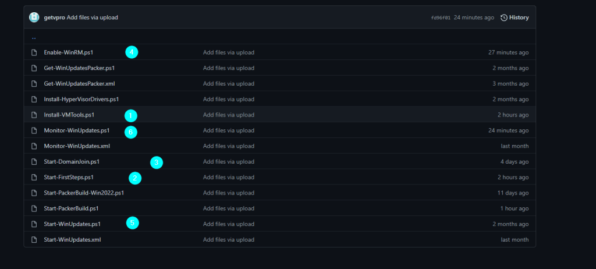This screenshot has height=269, width=596.
Task: Click the getvpro user avatar
Action: coord(34,17)
